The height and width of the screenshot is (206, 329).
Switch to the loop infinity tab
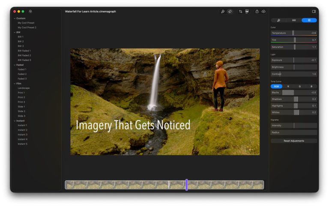click(294, 20)
